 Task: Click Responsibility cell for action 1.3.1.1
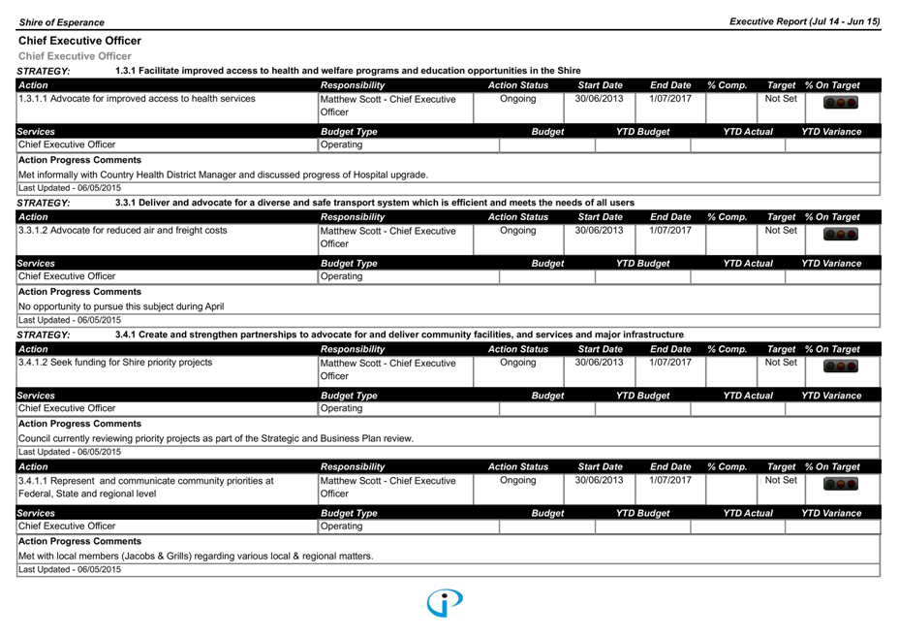click(x=395, y=108)
